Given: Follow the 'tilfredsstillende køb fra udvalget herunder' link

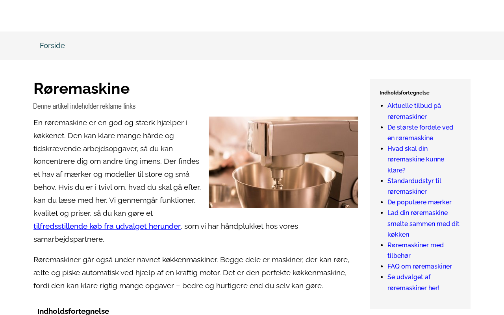Looking at the screenshot, I should [107, 226].
